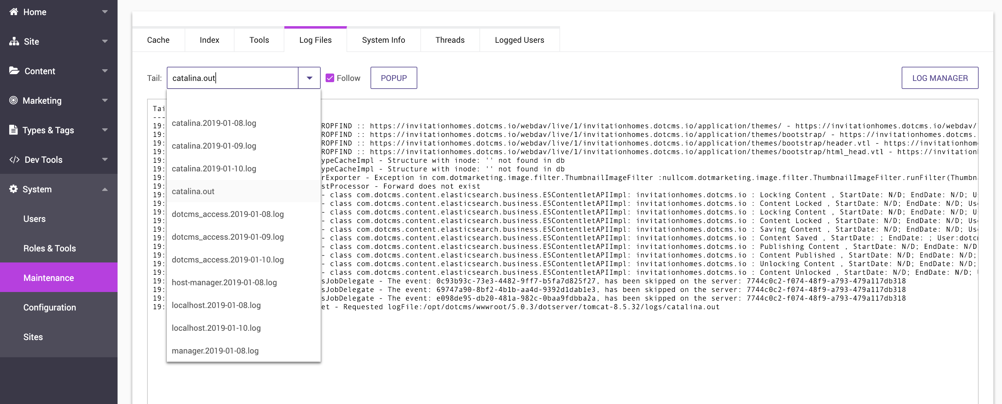1002x404 pixels.
Task: Click the Types & Tags document icon
Action: (x=13, y=130)
